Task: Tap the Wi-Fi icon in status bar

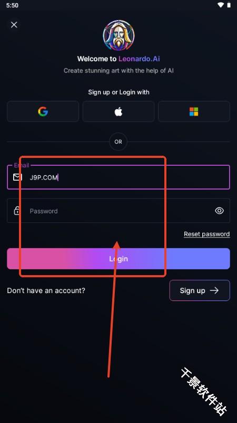Action: point(221,5)
